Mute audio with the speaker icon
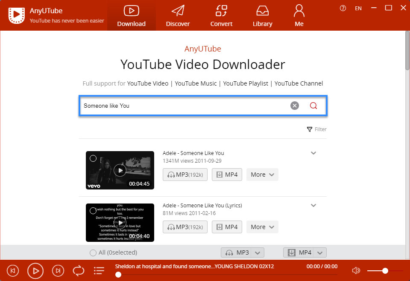This screenshot has height=281, width=410. click(356, 271)
